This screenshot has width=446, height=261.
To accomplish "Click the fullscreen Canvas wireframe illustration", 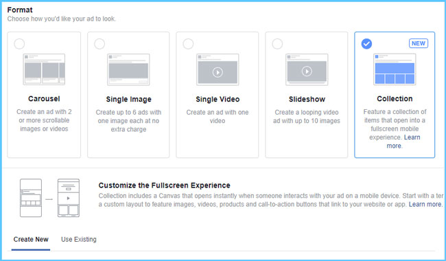I will click(68, 198).
